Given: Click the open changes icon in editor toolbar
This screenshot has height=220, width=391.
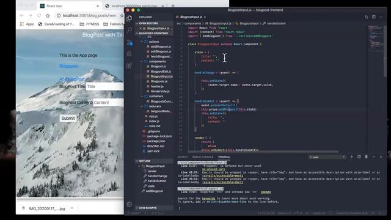Looking at the screenshot, I should (367, 17).
